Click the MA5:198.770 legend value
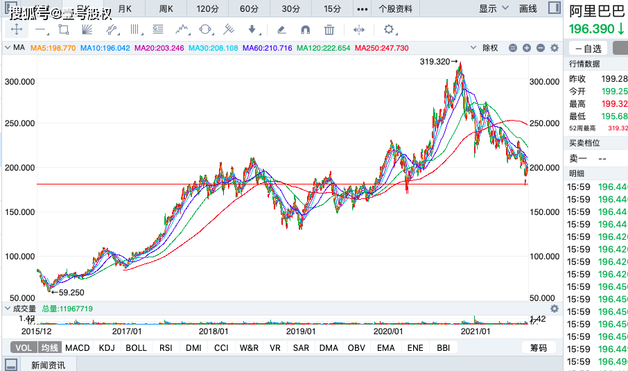628x371 pixels. [53, 48]
